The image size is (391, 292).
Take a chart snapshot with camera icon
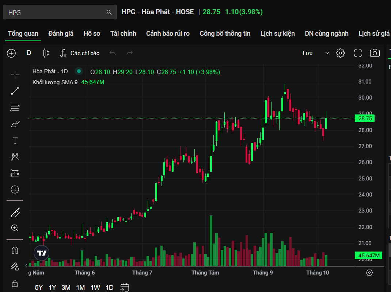click(375, 53)
